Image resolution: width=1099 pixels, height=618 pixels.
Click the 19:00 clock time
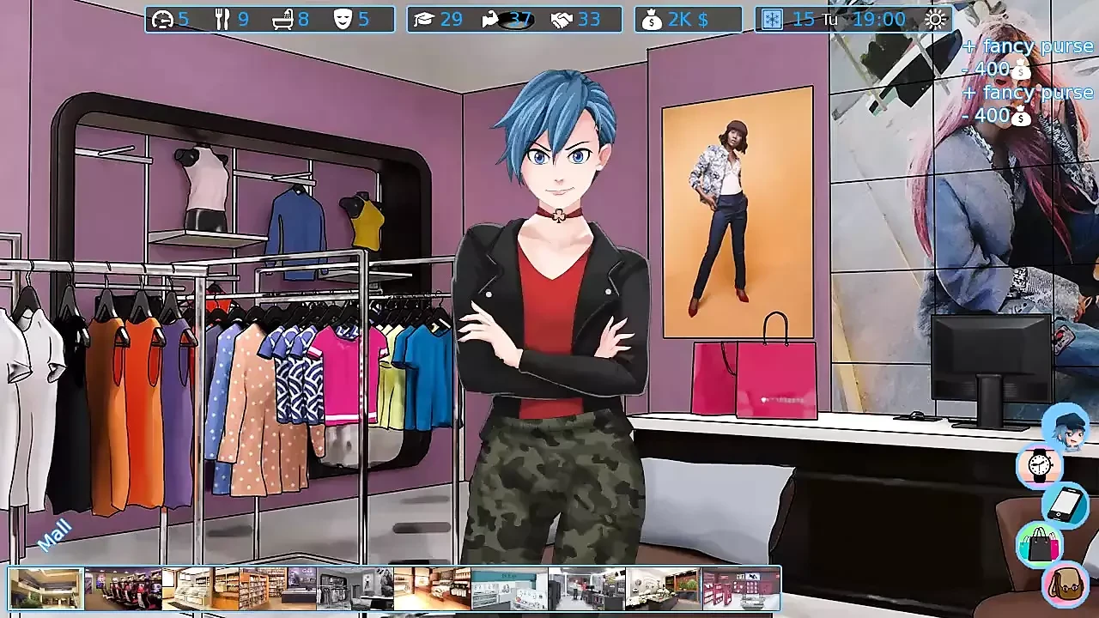[x=879, y=19]
